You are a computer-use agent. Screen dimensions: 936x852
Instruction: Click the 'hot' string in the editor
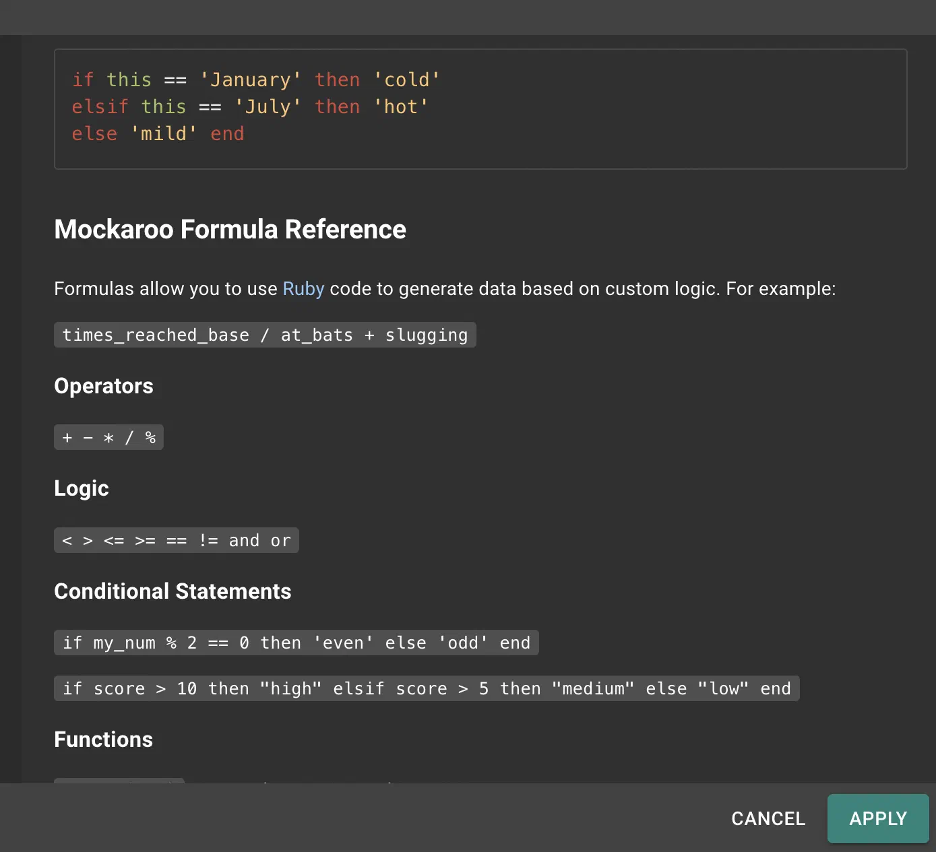click(401, 107)
